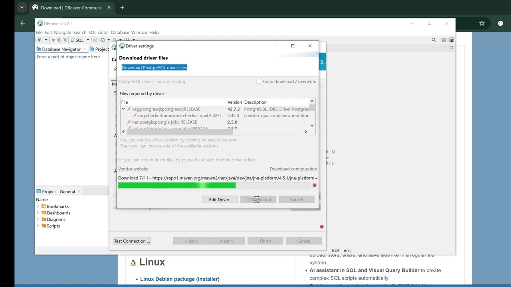Click the New Database Connection plug icon
This screenshot has width=511, height=287.
pos(40,40)
